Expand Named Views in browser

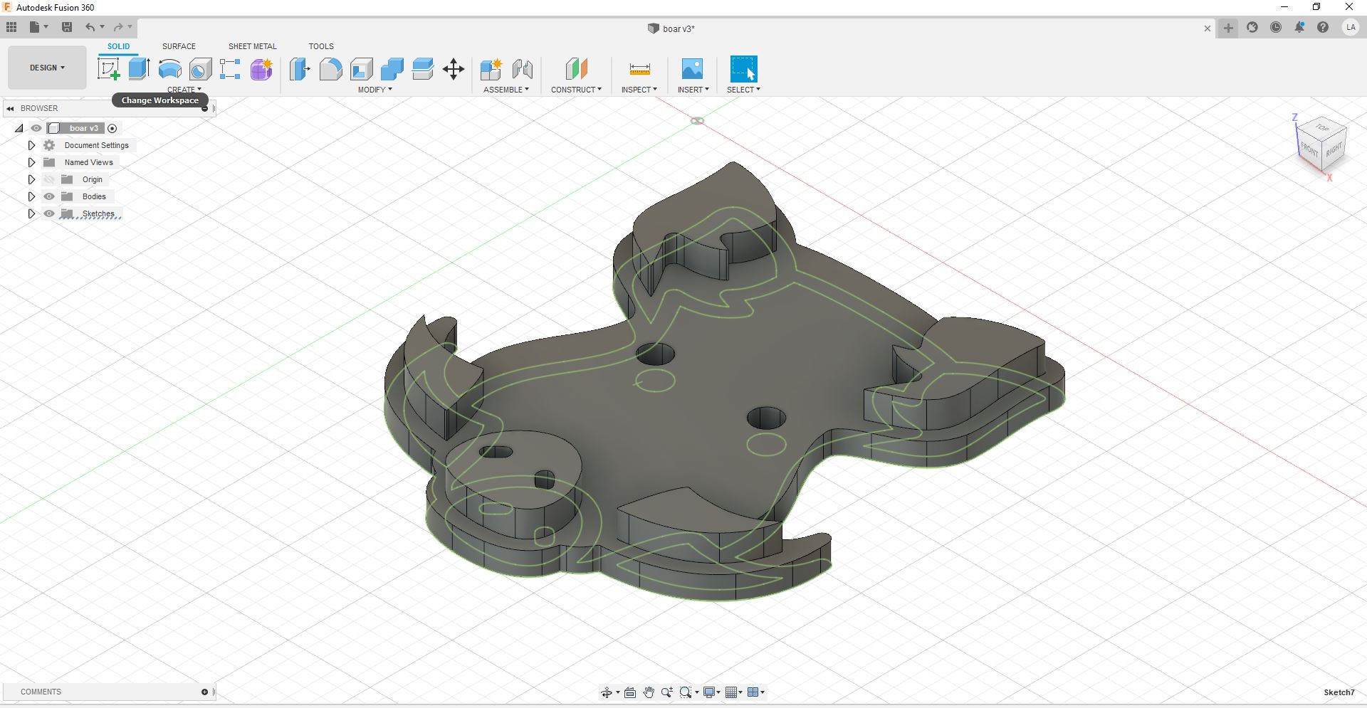pyautogui.click(x=31, y=162)
